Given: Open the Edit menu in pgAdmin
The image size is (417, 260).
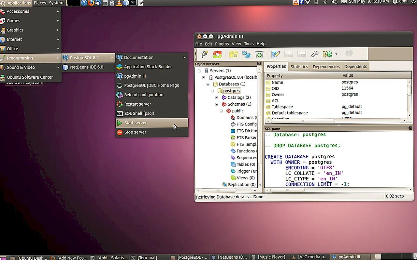Looking at the screenshot, I should 208,44.
